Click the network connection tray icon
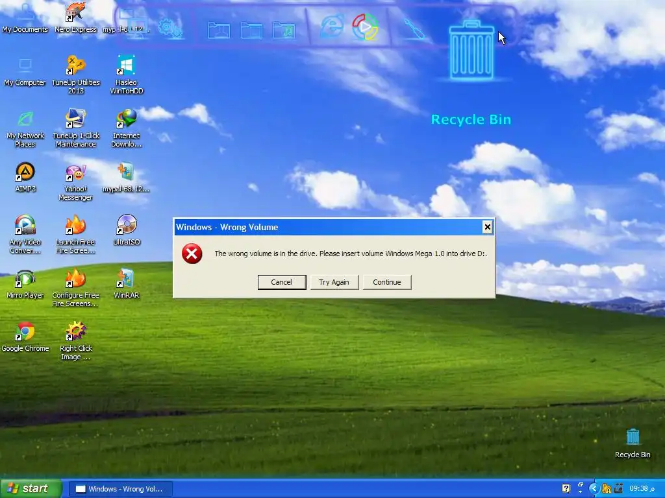 tap(618, 489)
